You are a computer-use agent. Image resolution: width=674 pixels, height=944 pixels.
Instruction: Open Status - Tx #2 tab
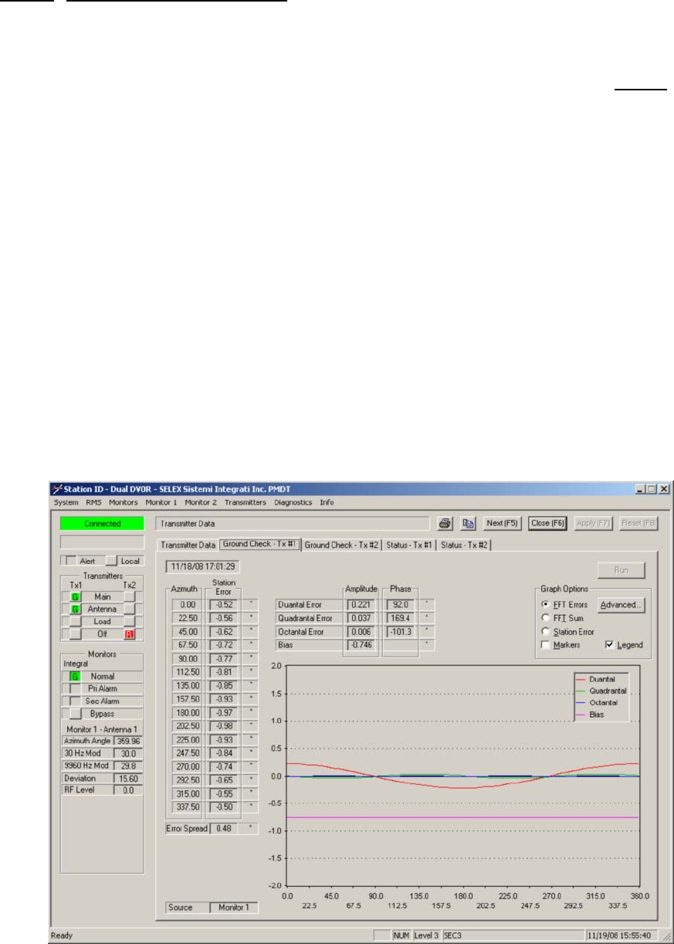click(463, 545)
